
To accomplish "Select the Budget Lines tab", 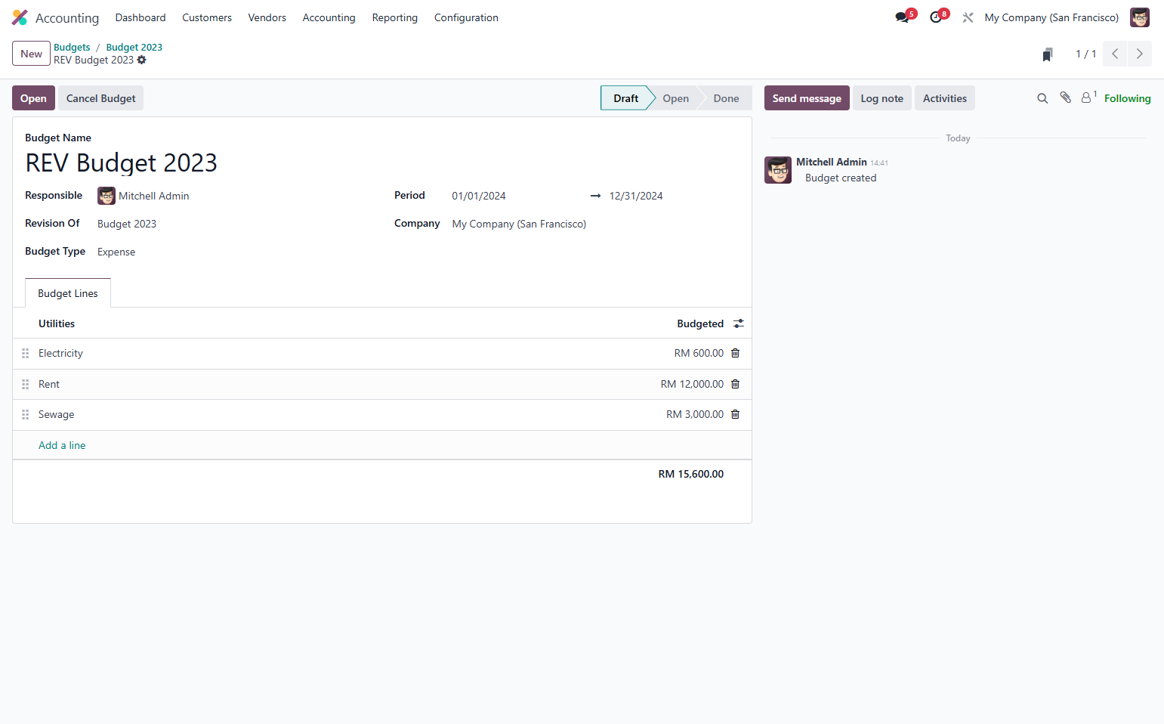I will 68,293.
